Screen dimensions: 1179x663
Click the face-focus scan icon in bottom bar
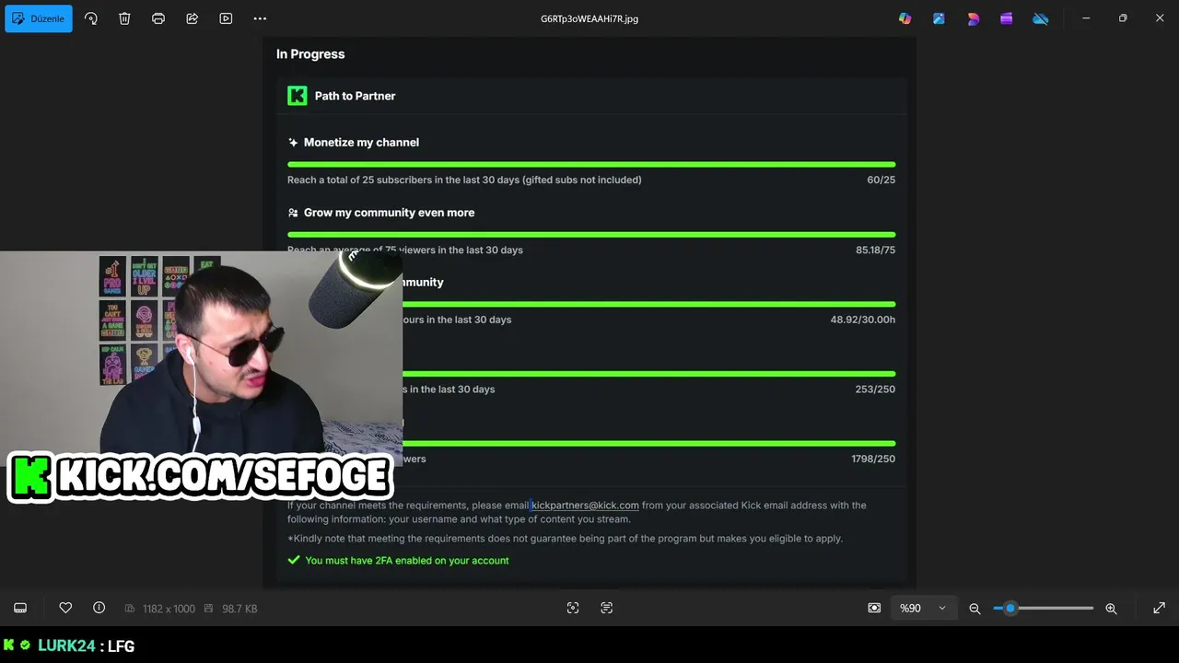point(573,608)
